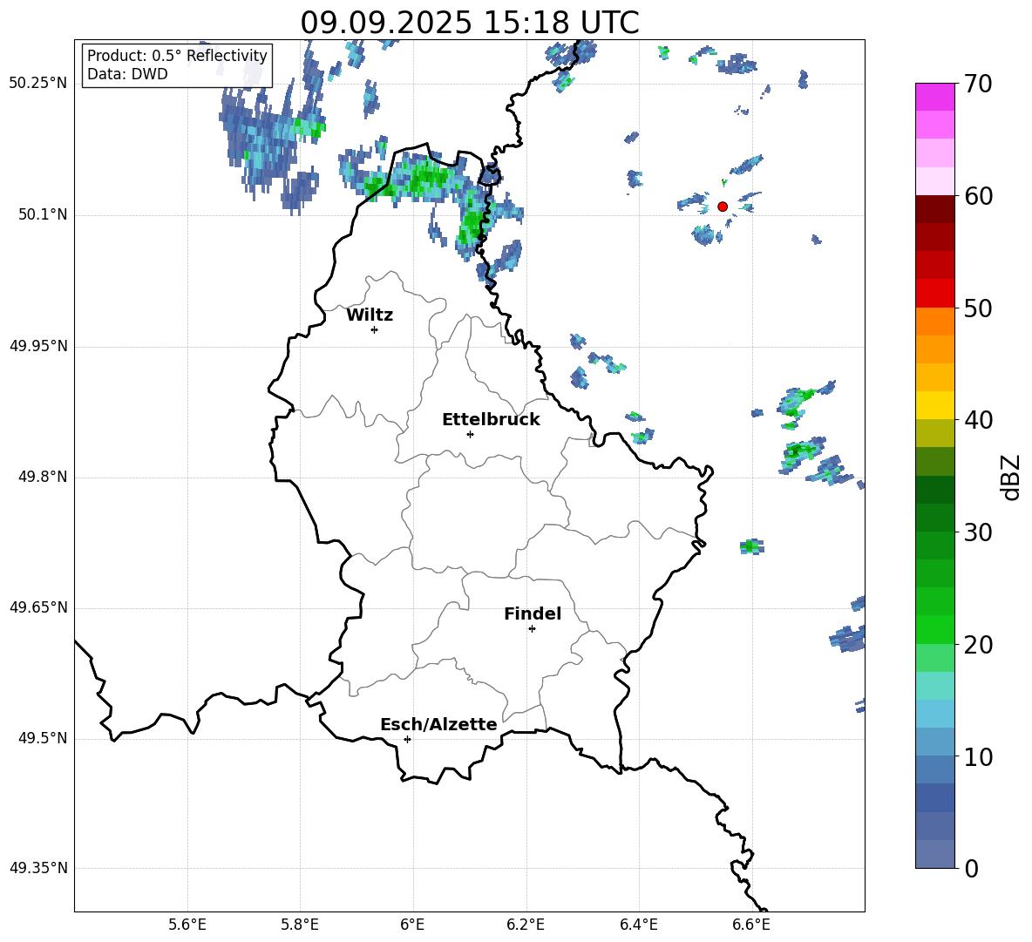The image size is (1032, 942).
Task: Click the Ettelbruck city label
Action: click(491, 420)
